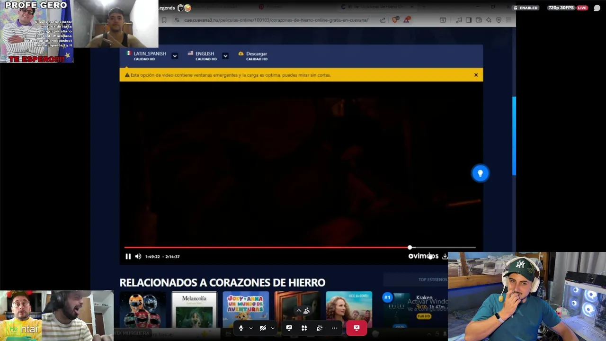Image resolution: width=606 pixels, height=341 pixels.
Task: Open the browser wallet icon
Action: [479, 20]
